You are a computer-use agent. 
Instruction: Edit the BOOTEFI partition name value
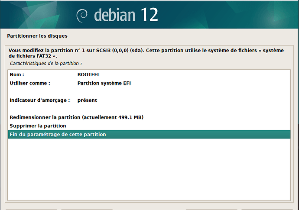88,74
